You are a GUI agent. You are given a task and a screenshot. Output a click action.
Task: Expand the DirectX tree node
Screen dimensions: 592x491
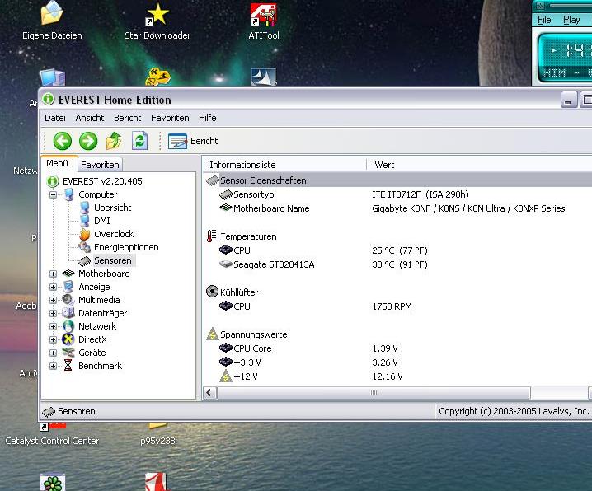click(x=54, y=339)
